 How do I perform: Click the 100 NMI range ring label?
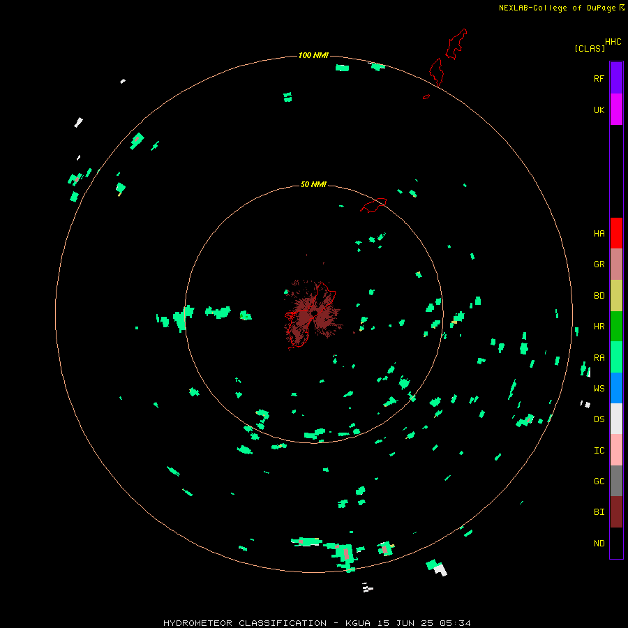point(313,55)
